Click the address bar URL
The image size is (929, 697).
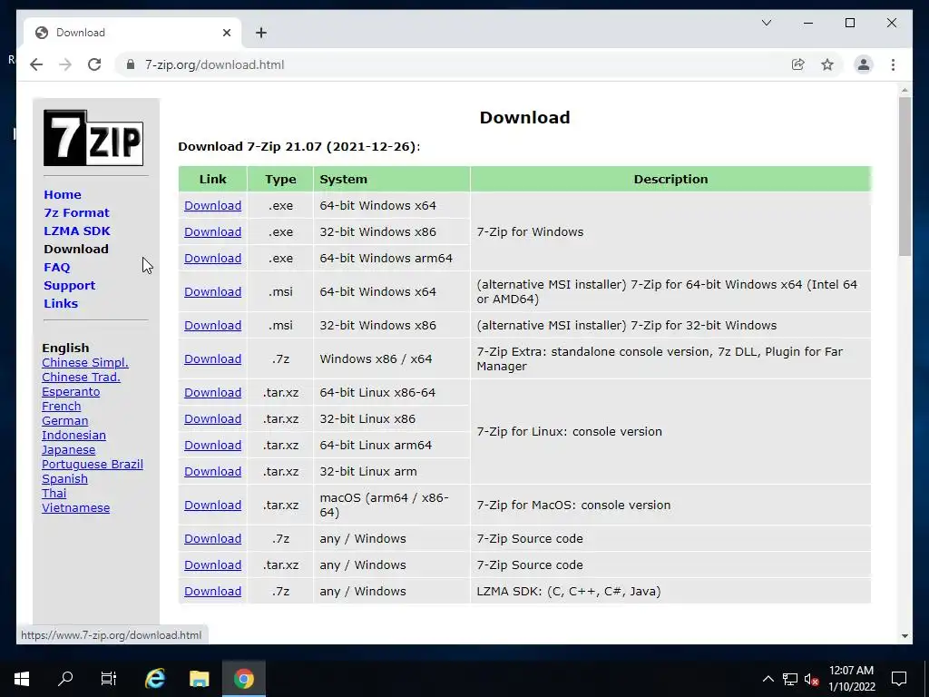[x=214, y=64]
